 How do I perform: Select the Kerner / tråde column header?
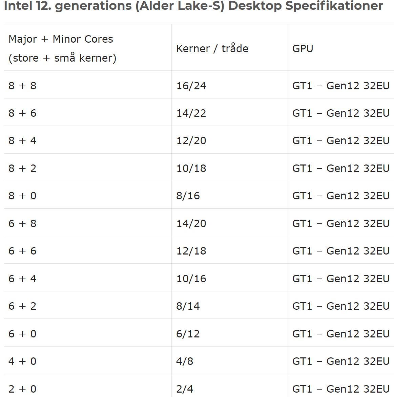(230, 48)
